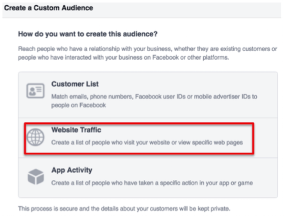
Task: Choose the Website Traffic heading
Action: coord(76,130)
